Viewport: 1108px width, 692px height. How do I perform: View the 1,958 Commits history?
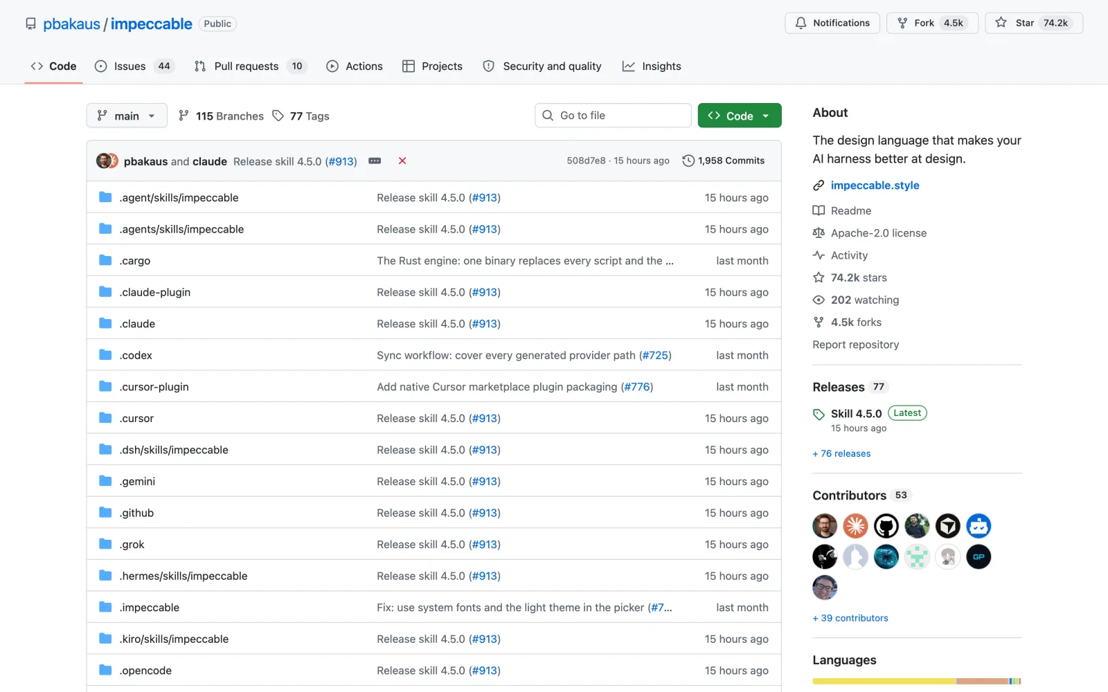[724, 161]
